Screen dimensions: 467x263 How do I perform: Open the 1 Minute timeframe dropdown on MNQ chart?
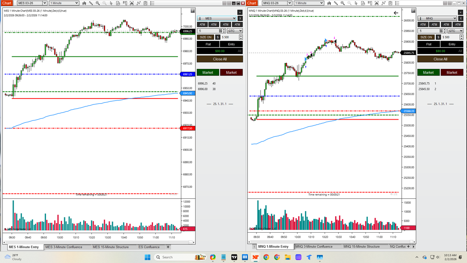(x=309, y=3)
